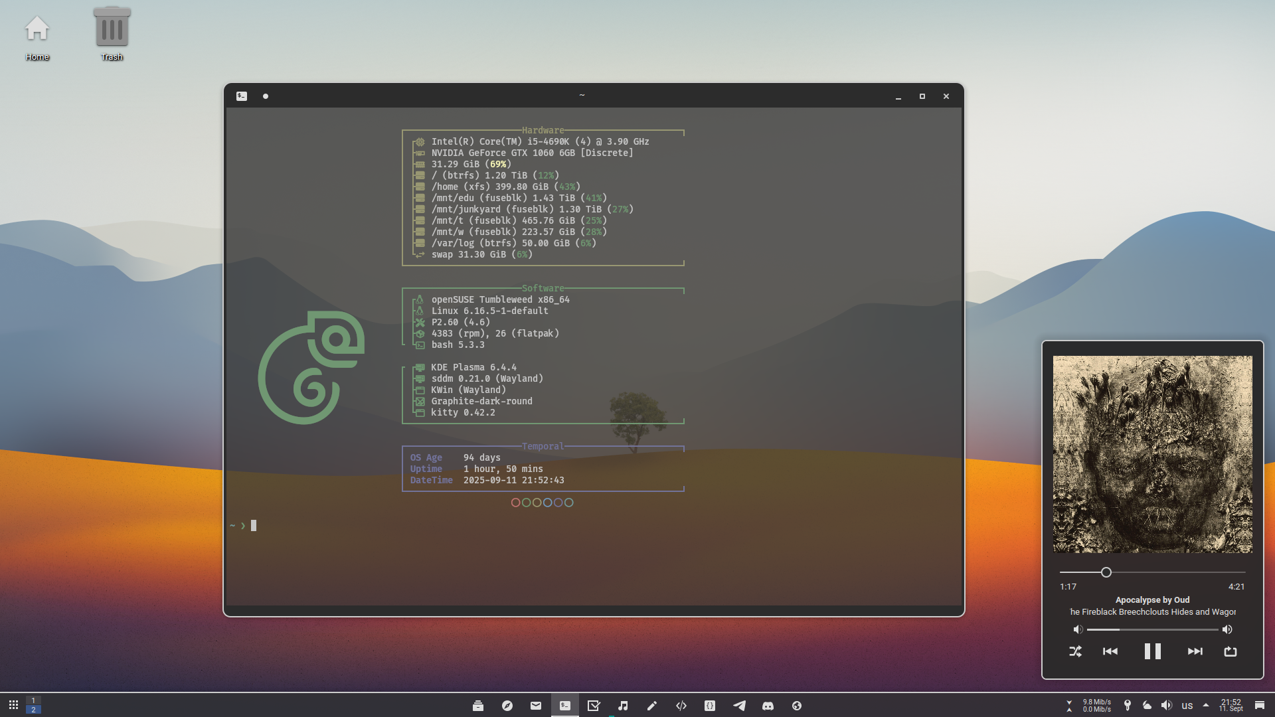Open the globe web browser taskbar icon
1275x717 pixels.
tap(797, 706)
